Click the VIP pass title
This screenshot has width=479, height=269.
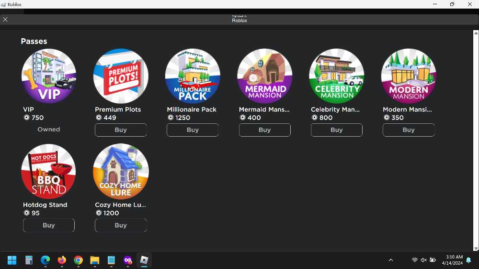pos(28,109)
